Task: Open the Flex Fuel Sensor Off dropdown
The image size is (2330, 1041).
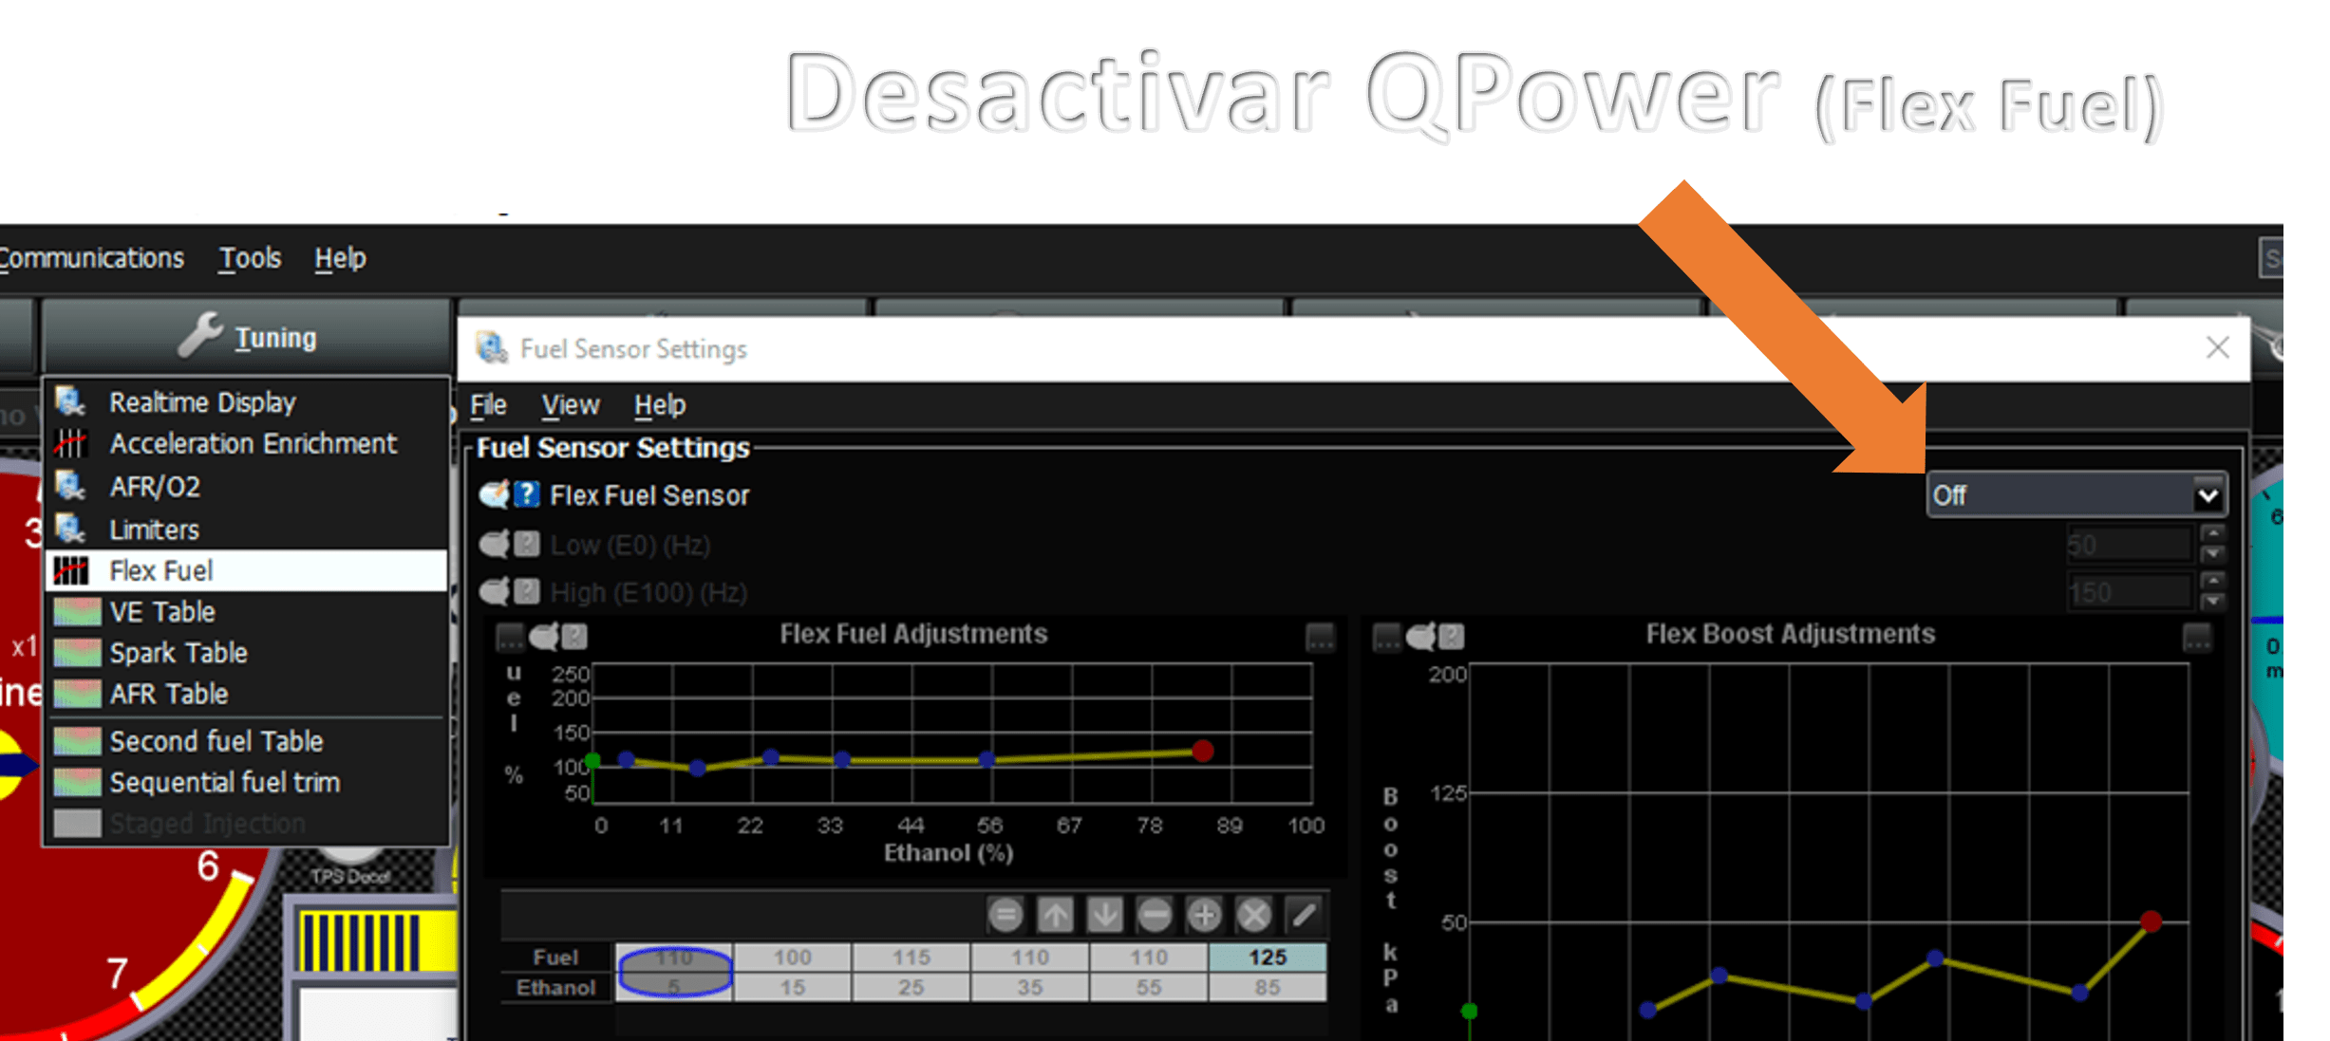Action: (2076, 495)
